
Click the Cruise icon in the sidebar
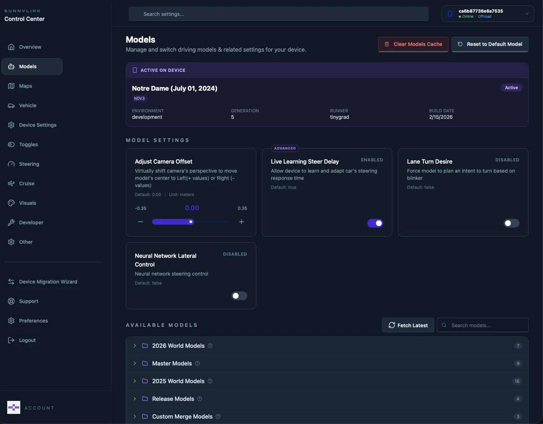click(11, 183)
